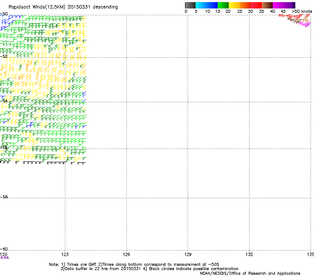Click the -56 latitude axis label

pos(4,147)
